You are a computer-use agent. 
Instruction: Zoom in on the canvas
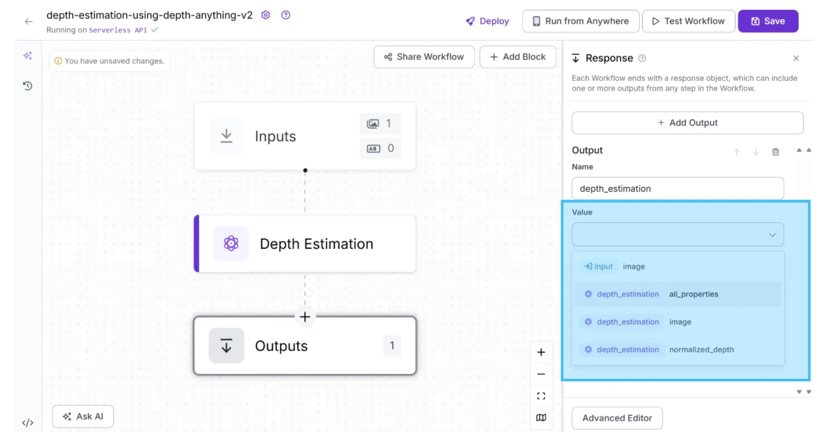tap(541, 352)
